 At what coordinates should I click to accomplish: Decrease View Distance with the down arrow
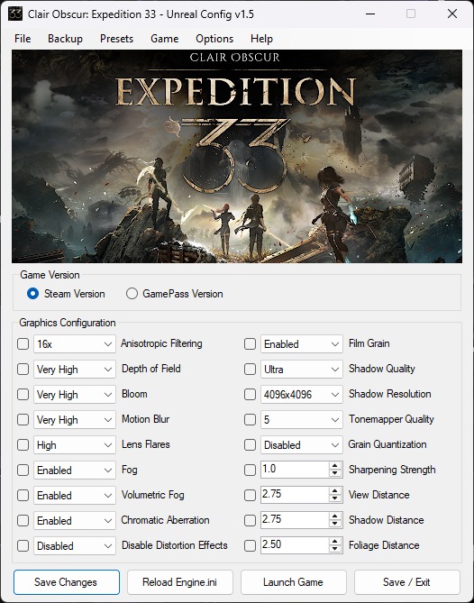[x=335, y=498]
